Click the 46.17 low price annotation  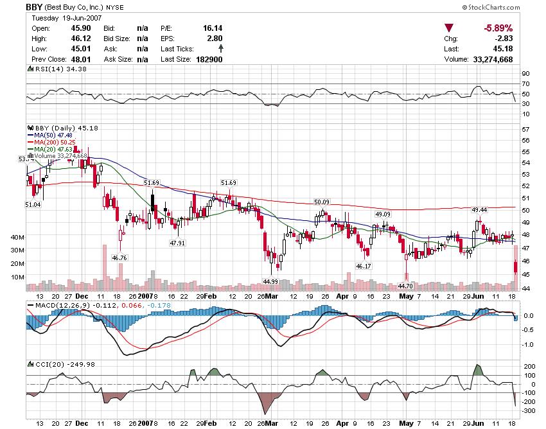click(364, 266)
